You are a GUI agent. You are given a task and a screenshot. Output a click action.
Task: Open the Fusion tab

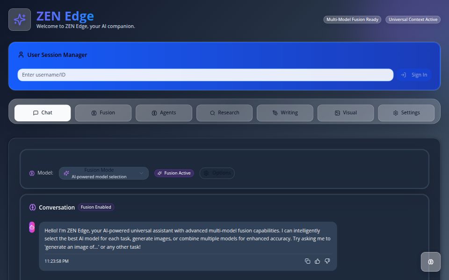click(x=103, y=113)
